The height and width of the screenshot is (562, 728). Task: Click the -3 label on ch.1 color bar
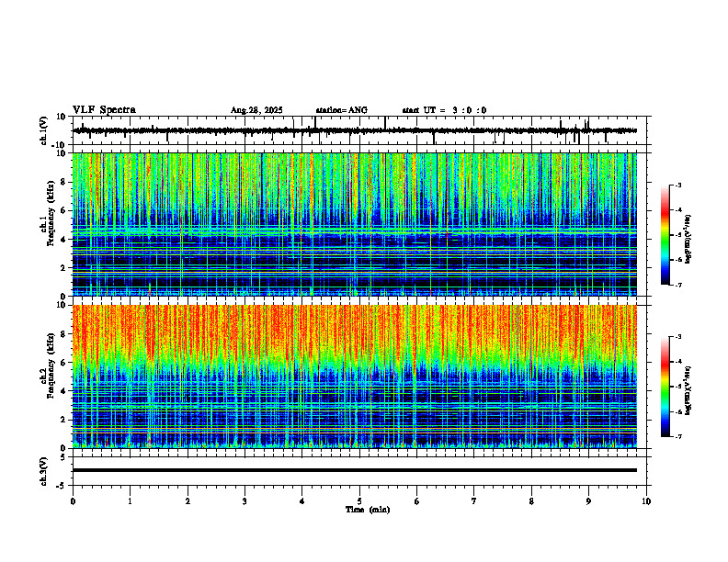coord(678,185)
